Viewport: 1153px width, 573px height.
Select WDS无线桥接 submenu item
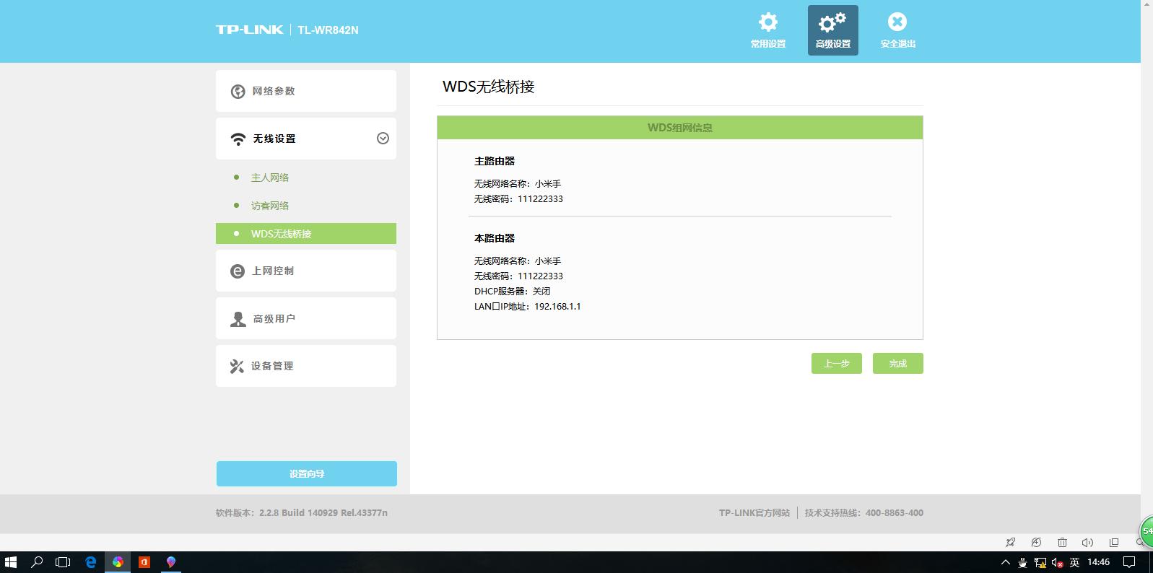tap(306, 234)
